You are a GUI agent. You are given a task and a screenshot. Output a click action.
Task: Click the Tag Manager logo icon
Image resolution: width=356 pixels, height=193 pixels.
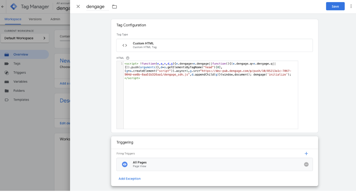14,7
